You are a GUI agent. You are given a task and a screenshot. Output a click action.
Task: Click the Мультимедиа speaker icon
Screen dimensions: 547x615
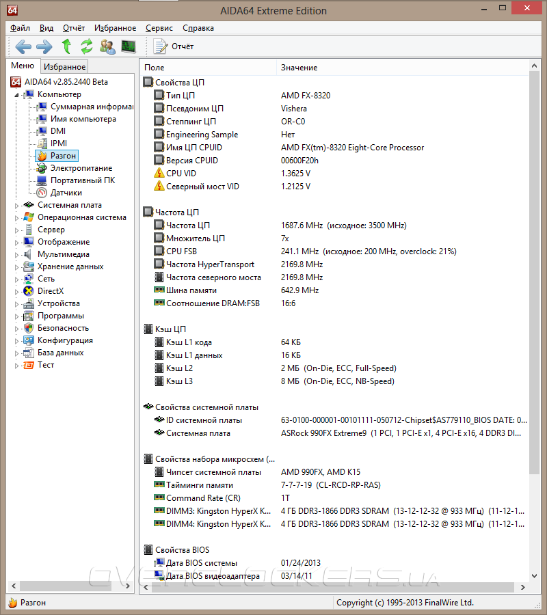click(x=28, y=254)
